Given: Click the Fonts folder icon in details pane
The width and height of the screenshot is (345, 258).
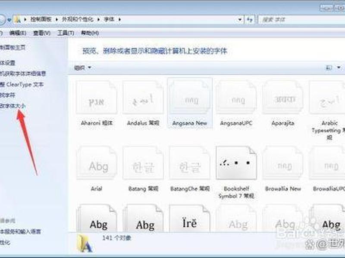Looking at the screenshot, I should (85, 243).
